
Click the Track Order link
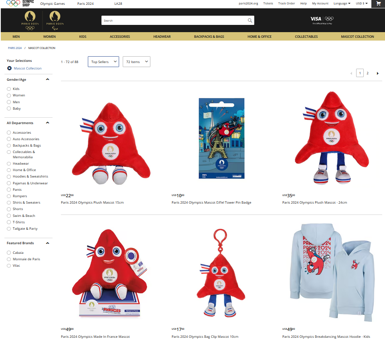click(286, 4)
